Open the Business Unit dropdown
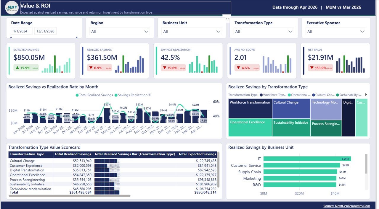The height and width of the screenshot is (209, 379). tap(192, 31)
